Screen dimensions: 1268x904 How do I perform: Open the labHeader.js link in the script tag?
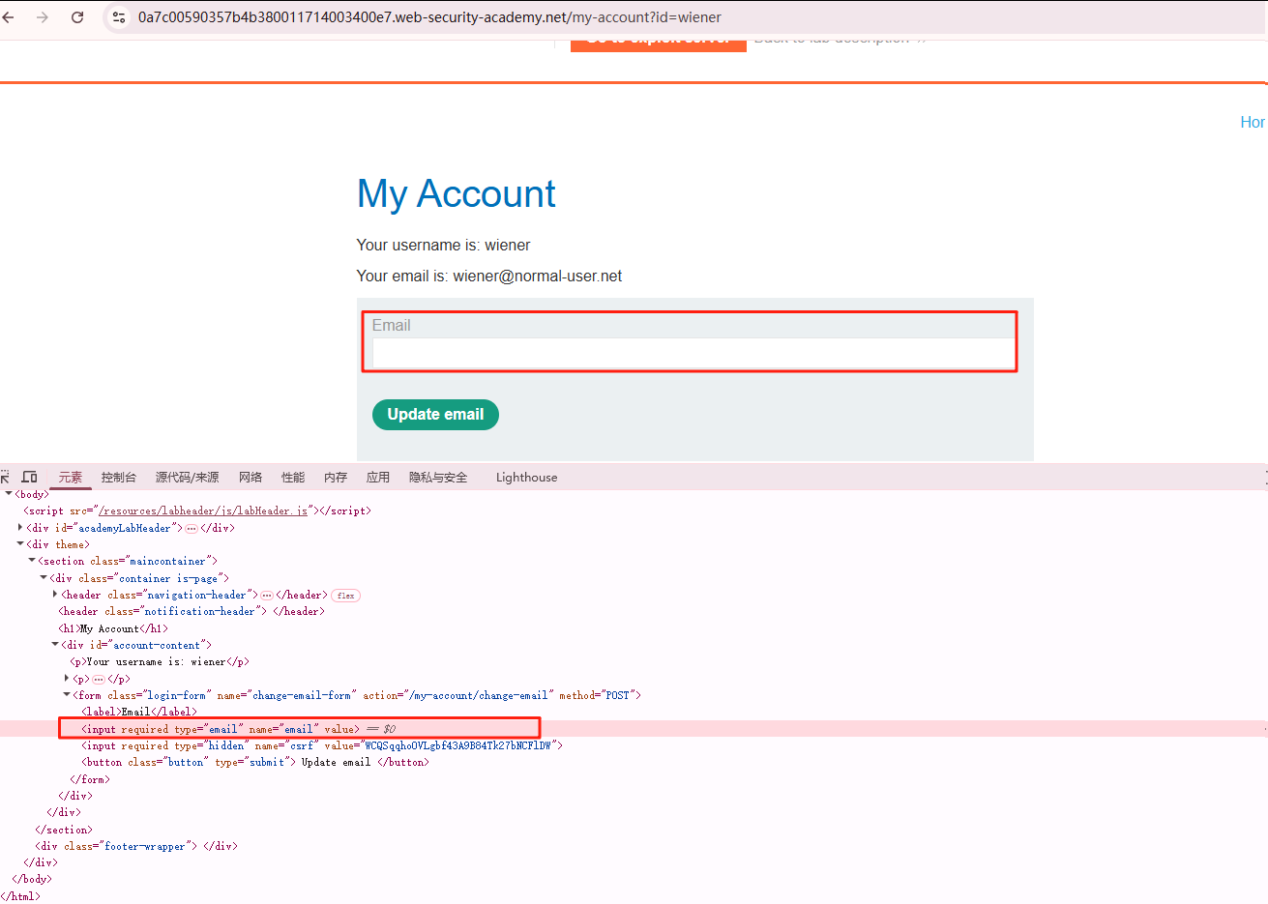click(203, 510)
